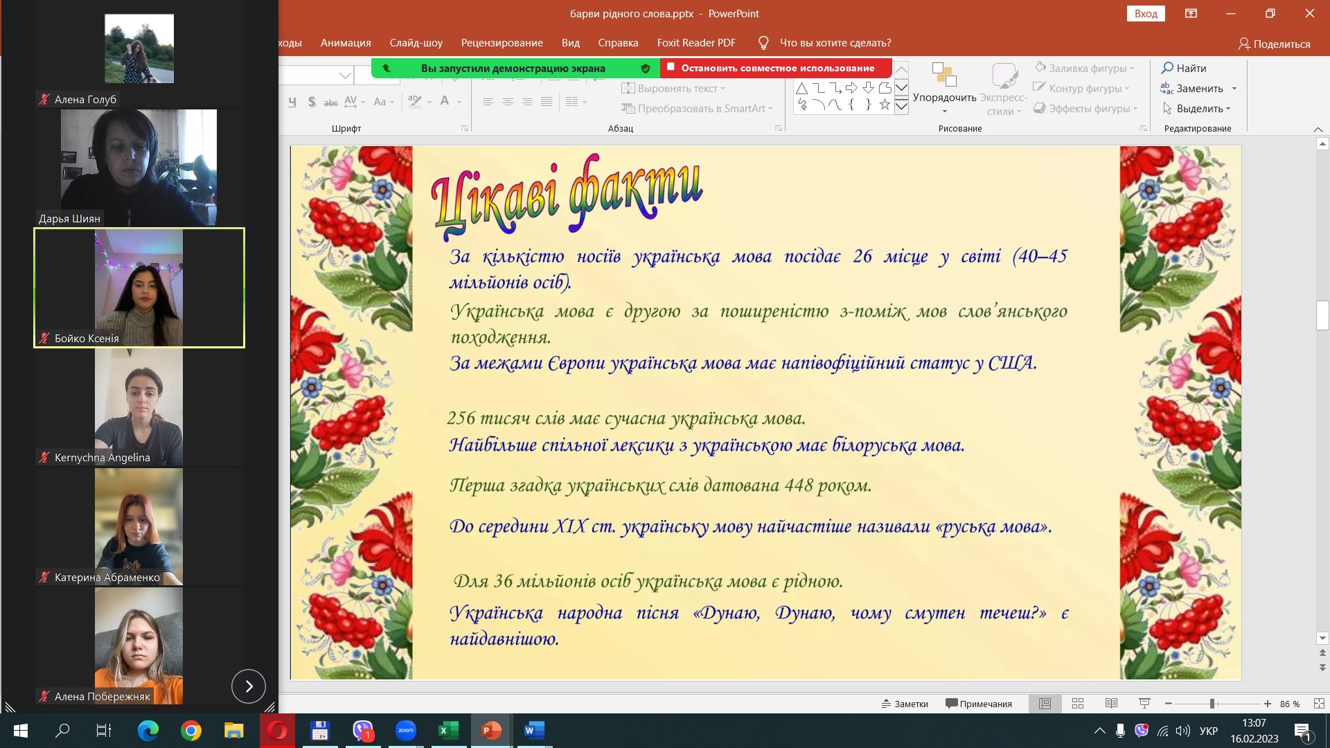Click Zoom app in Windows taskbar

(406, 731)
